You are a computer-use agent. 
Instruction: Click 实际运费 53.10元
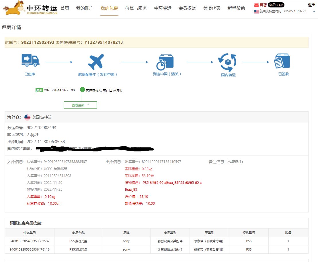pos(140,176)
